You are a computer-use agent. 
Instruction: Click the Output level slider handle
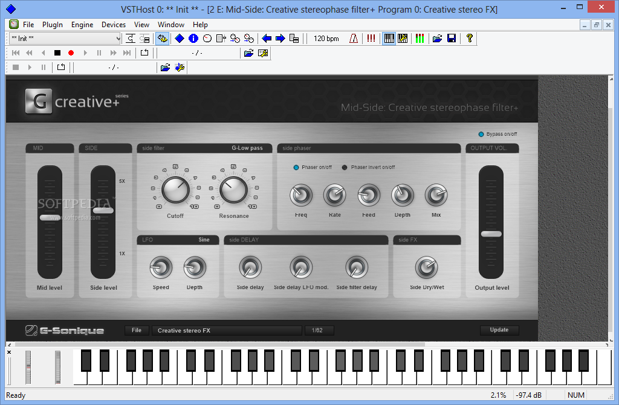pyautogui.click(x=491, y=234)
